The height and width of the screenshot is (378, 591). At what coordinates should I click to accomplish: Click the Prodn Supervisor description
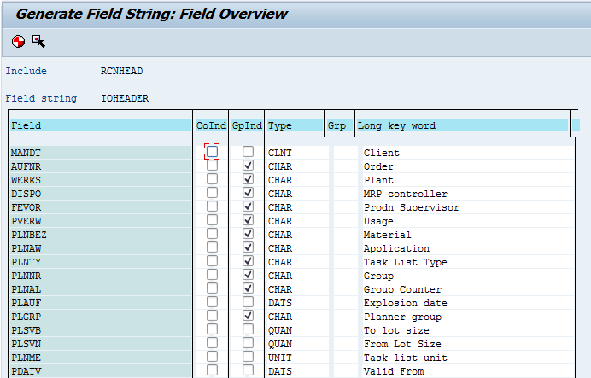point(411,207)
